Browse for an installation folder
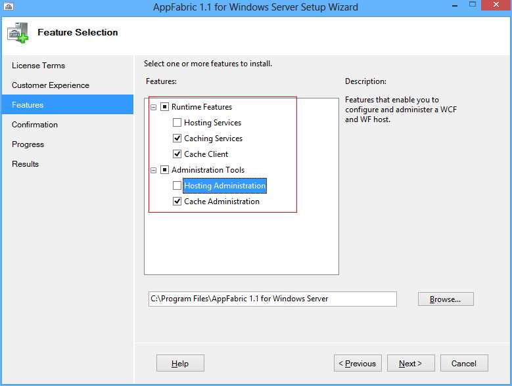 (x=446, y=299)
